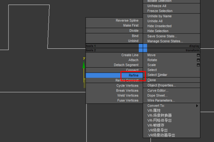Click Hide Unselected entry
Image resolution: width=214 pixels, height=142 pixels.
(x=159, y=26)
